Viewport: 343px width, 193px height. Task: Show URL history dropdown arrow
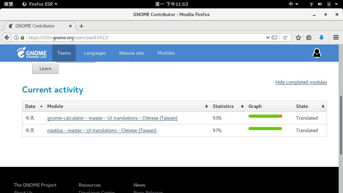[268, 38]
